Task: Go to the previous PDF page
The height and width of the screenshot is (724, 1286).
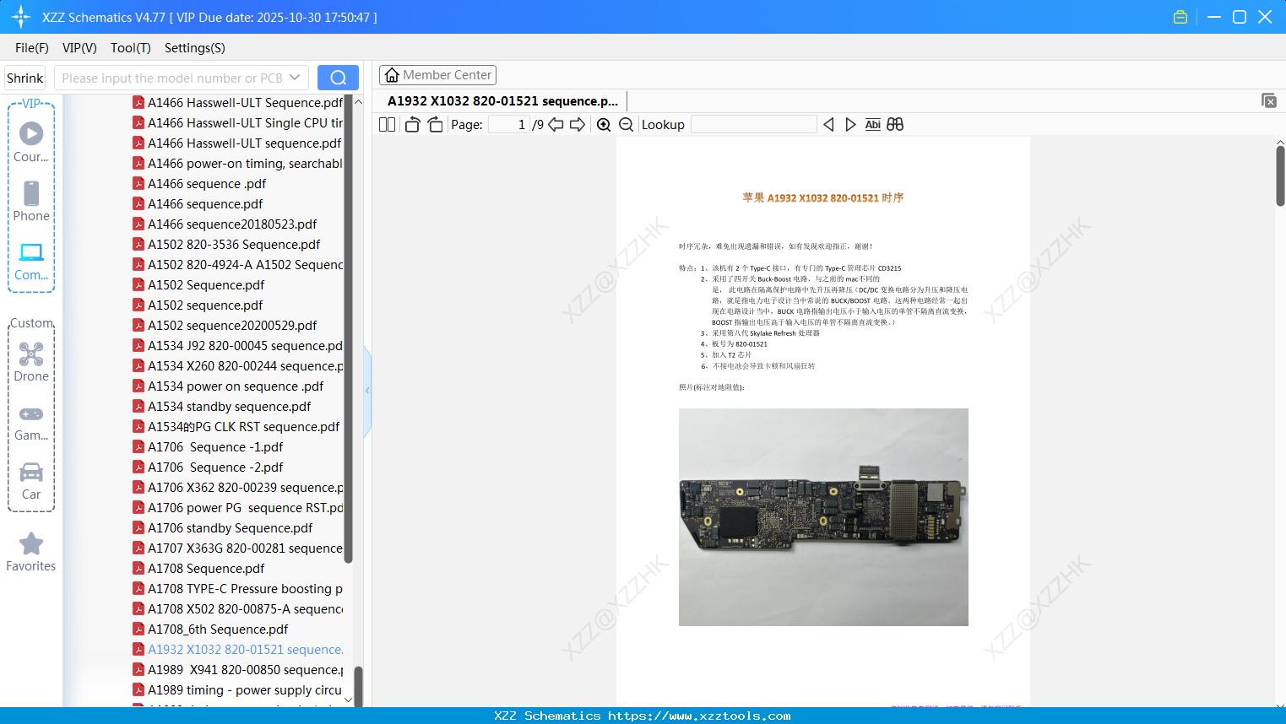Action: click(556, 125)
